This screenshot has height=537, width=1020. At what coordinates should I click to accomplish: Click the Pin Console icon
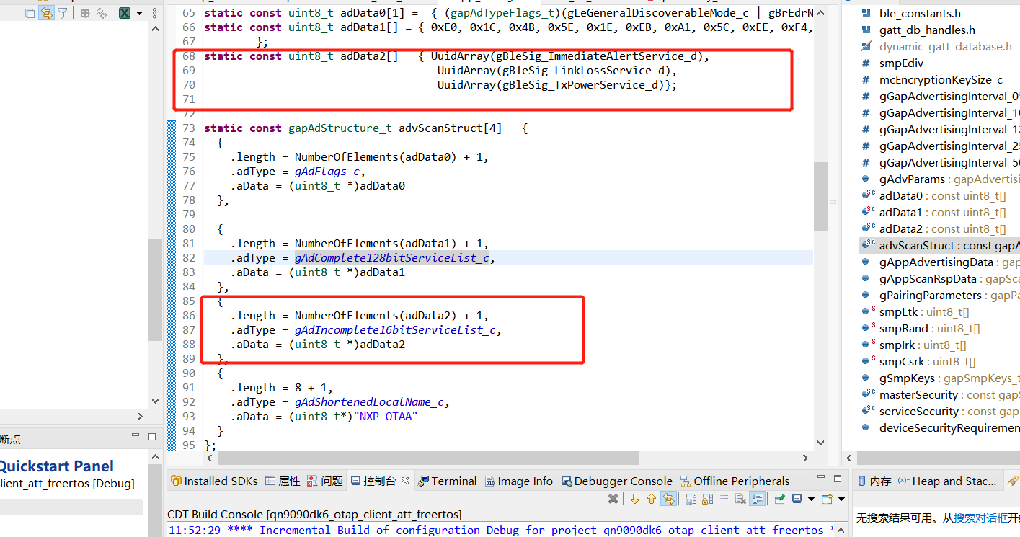(780, 499)
